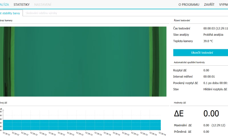This screenshot has height=137, width=228.
Task: Switch to the STATISTIKY menu
Action: [x=21, y=5]
